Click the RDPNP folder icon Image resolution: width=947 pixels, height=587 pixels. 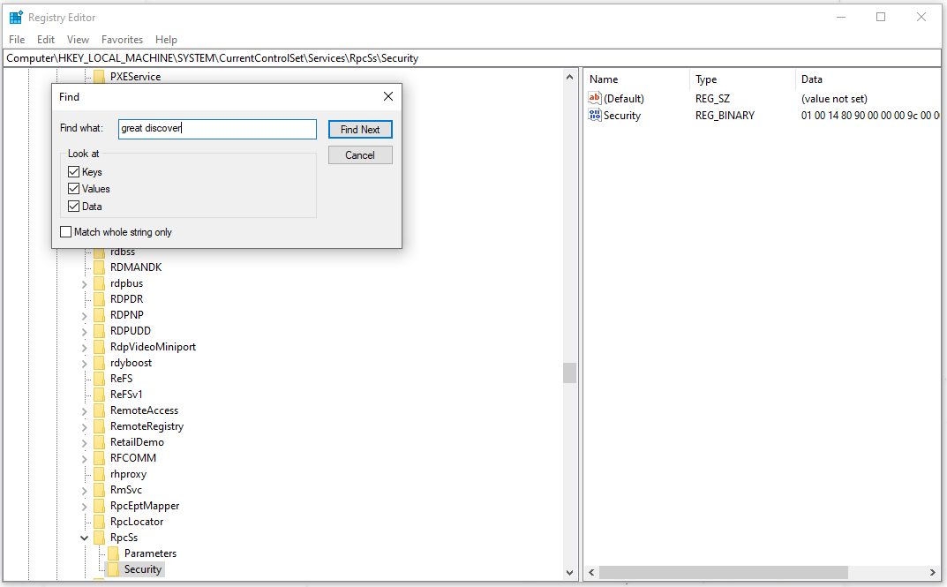99,314
